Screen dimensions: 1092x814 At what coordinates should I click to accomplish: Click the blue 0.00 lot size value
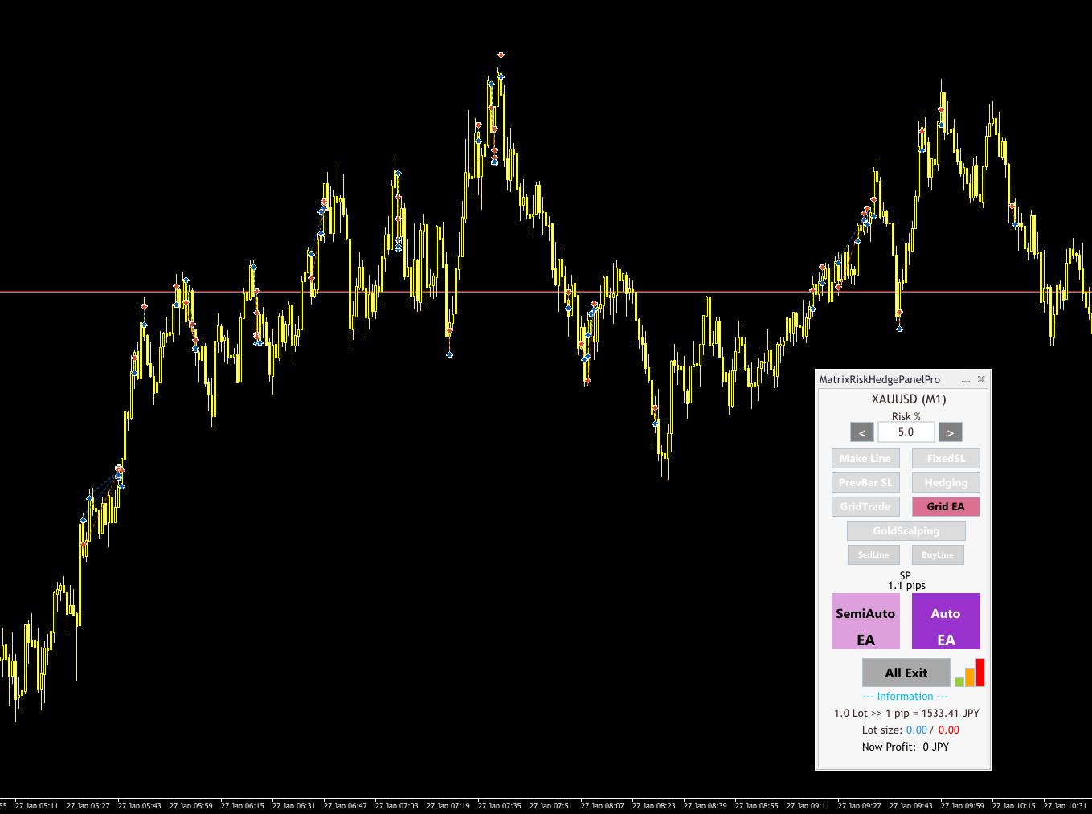[916, 730]
